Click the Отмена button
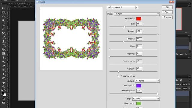The width and height of the screenshot is (192, 108). pos(167,17)
